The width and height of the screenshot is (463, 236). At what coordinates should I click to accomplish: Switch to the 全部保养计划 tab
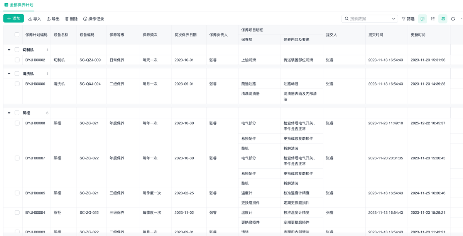[x=19, y=5]
